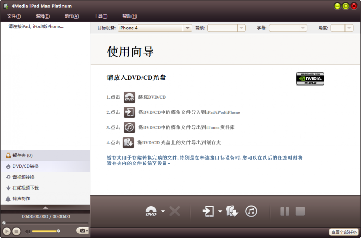
Task: Click the app icon in title bar
Action: [6, 6]
